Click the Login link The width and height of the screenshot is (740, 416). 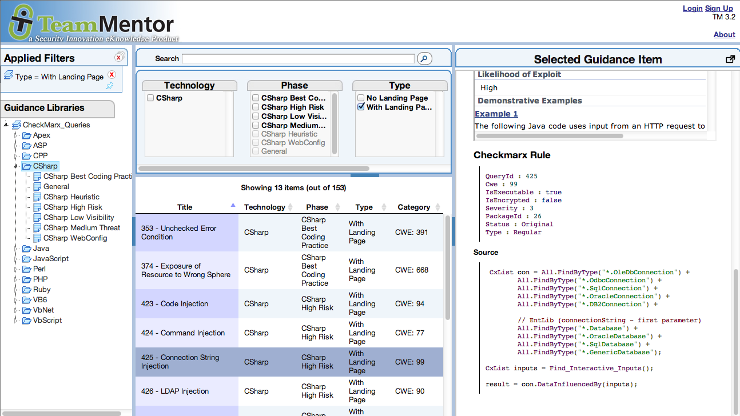tap(693, 8)
